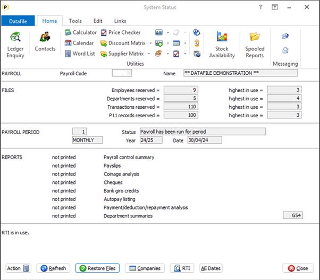
Task: Expand the contact card icon dropdown arrow
Action: tap(168, 32)
